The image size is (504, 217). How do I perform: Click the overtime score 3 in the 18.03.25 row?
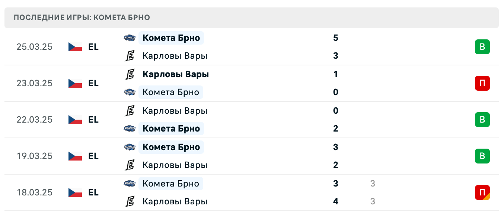point(373,183)
